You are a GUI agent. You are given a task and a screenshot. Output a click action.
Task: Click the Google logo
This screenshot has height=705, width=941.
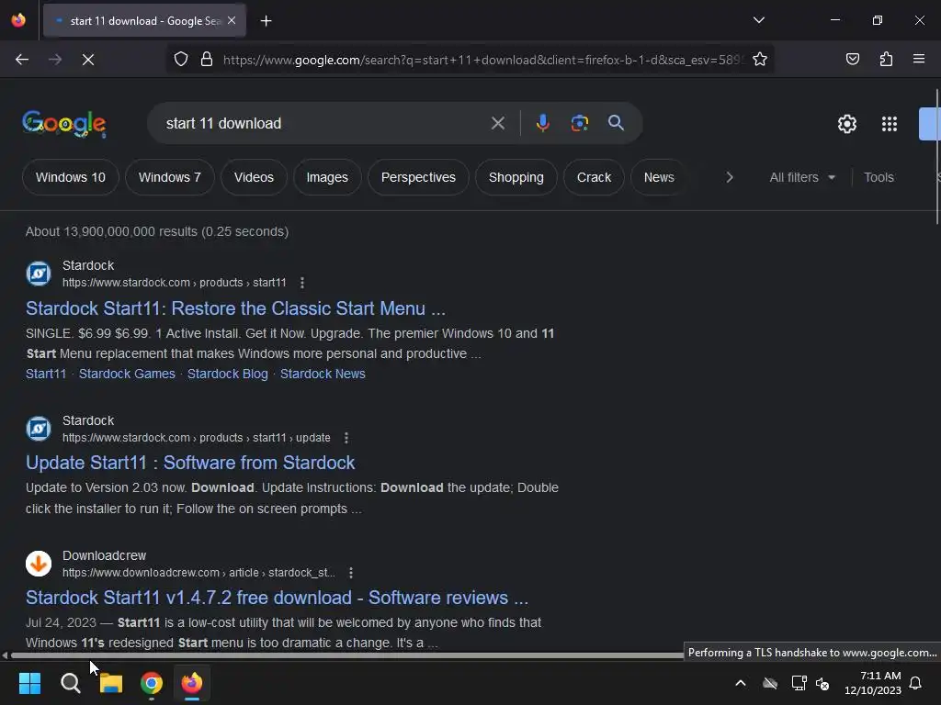click(x=64, y=124)
